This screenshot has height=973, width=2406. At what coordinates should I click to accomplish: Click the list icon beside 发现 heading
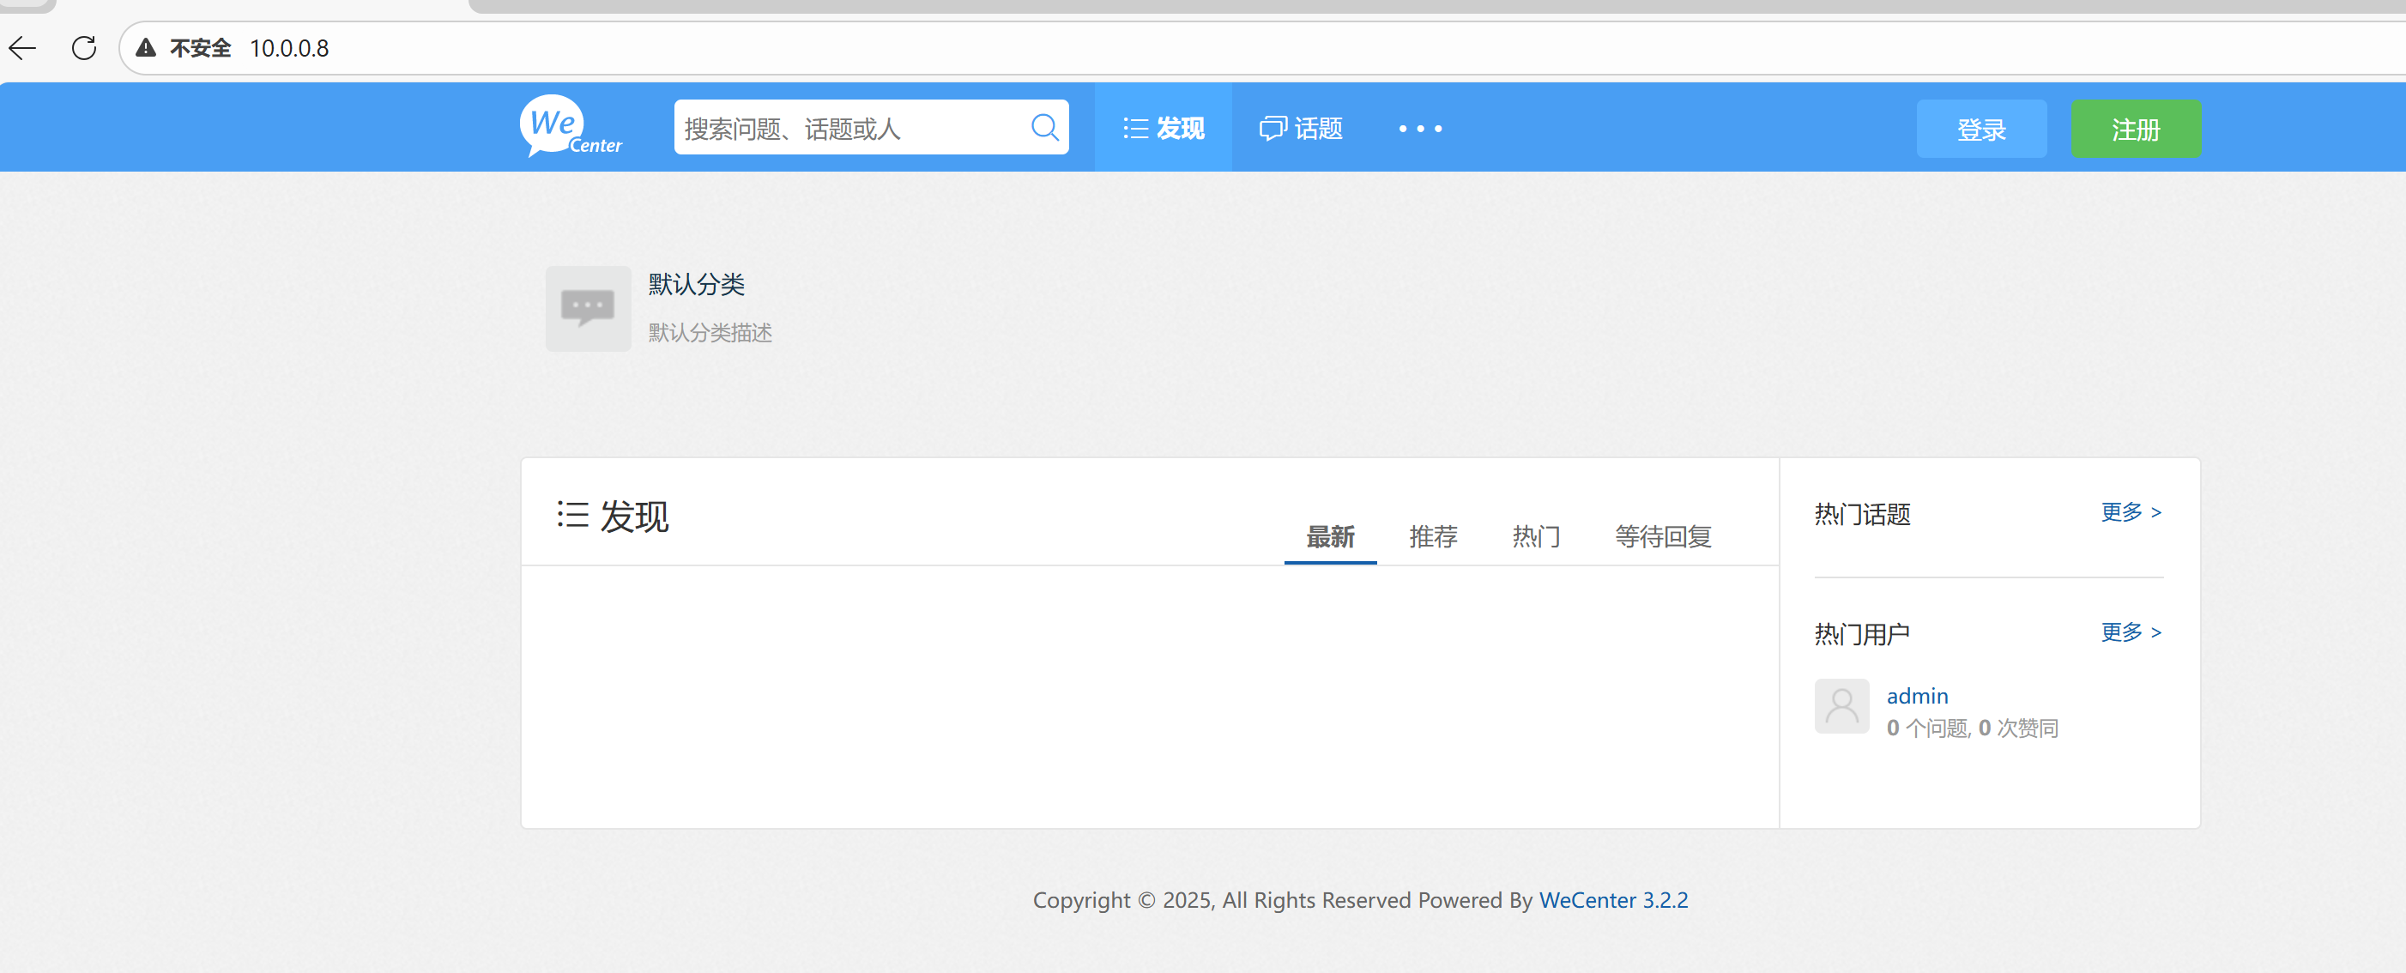point(572,515)
